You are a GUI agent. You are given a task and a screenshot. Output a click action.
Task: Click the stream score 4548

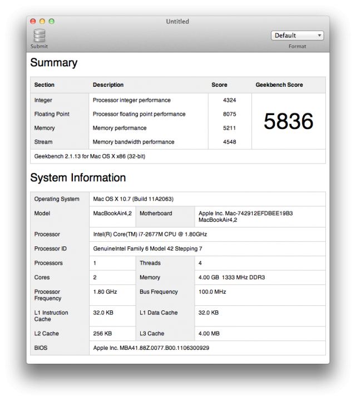pos(229,142)
